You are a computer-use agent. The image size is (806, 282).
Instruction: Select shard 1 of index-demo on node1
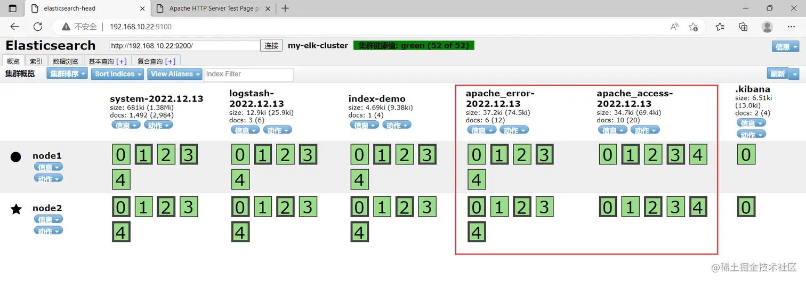(382, 155)
